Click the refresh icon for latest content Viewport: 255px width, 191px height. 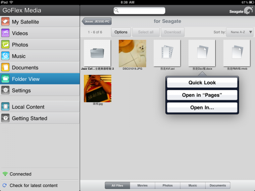5,185
